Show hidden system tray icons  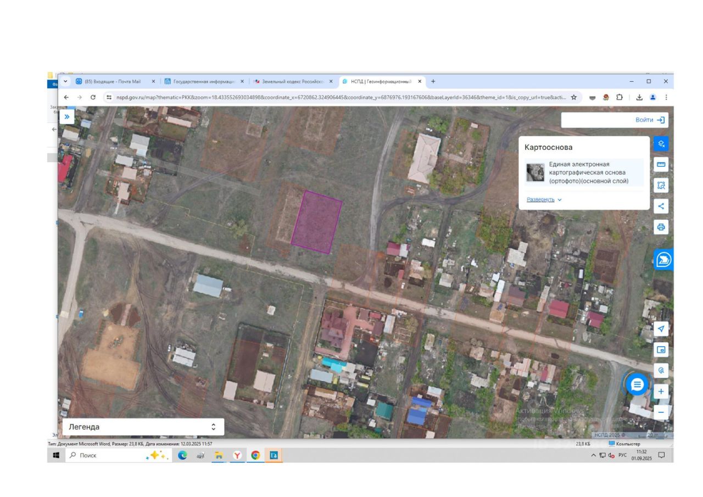pyautogui.click(x=594, y=455)
